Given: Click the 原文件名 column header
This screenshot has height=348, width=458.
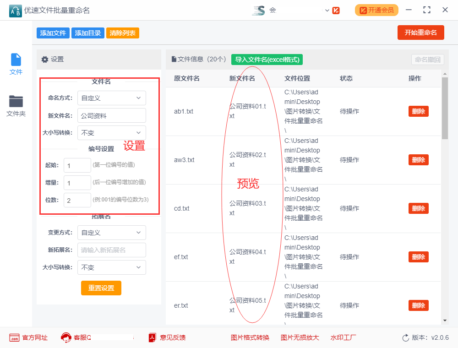Looking at the screenshot, I should (187, 78).
